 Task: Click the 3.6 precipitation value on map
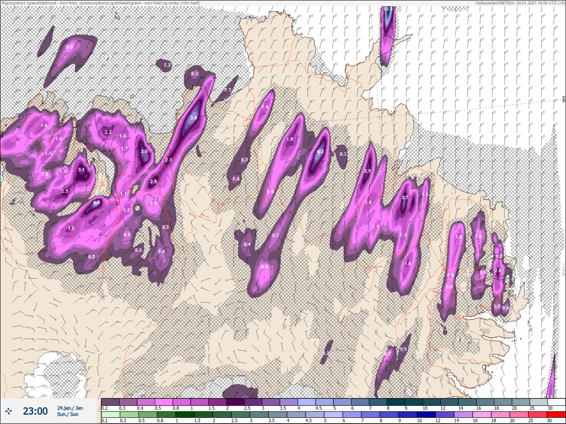click(x=144, y=151)
